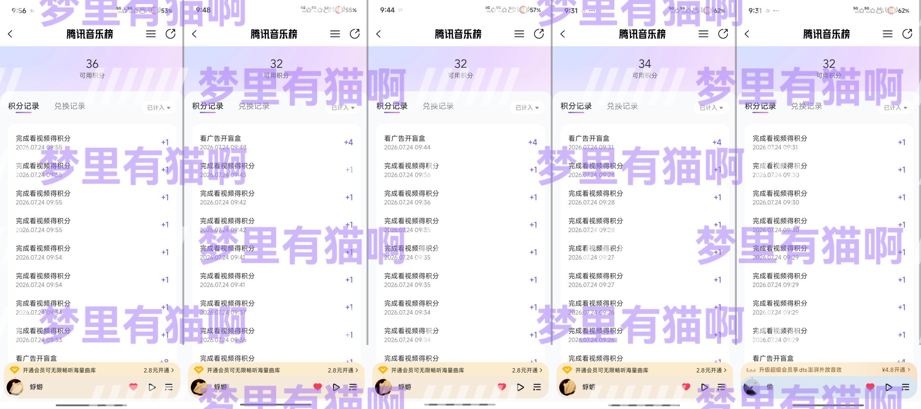Play 蜉蝣 in the 9:48 screen mini player
921x409 pixels.
point(336,387)
